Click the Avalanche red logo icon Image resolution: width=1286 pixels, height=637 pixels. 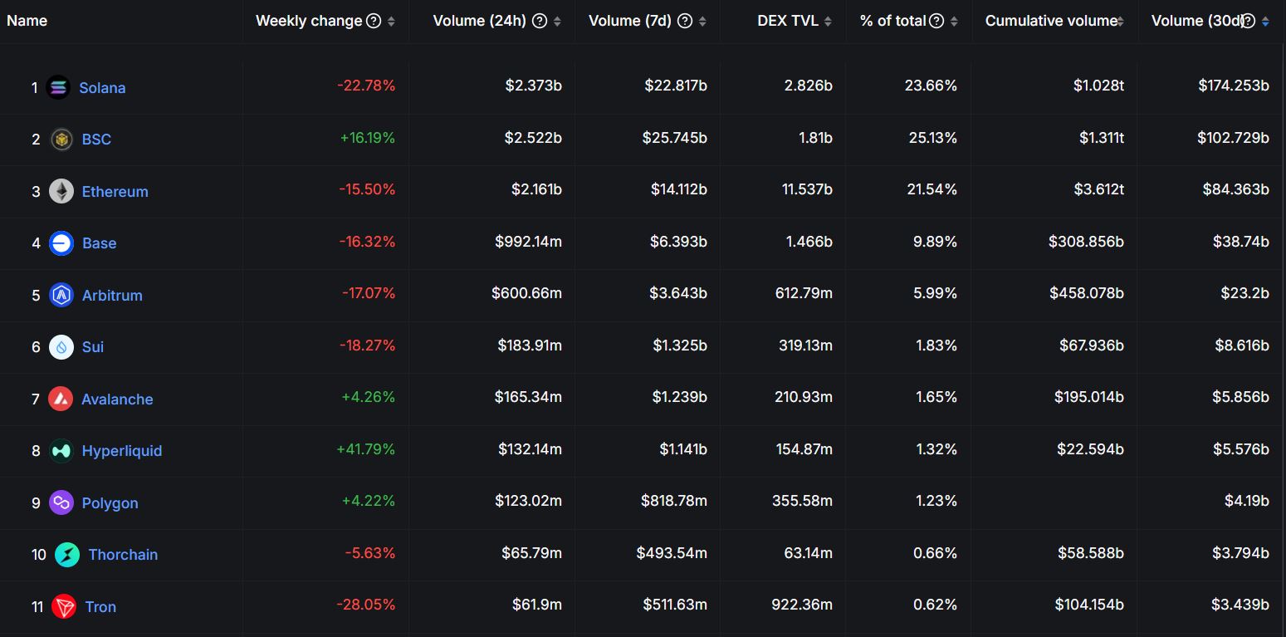tap(61, 399)
